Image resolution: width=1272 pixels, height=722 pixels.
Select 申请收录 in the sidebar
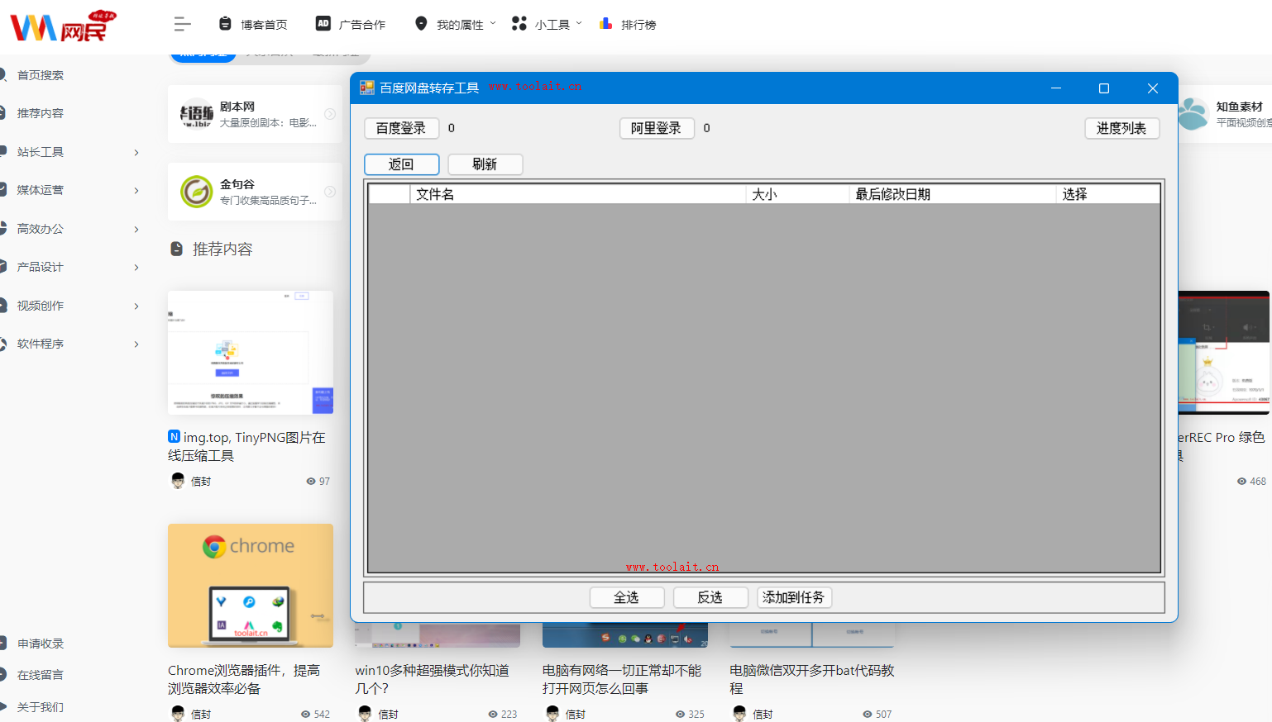click(x=41, y=644)
